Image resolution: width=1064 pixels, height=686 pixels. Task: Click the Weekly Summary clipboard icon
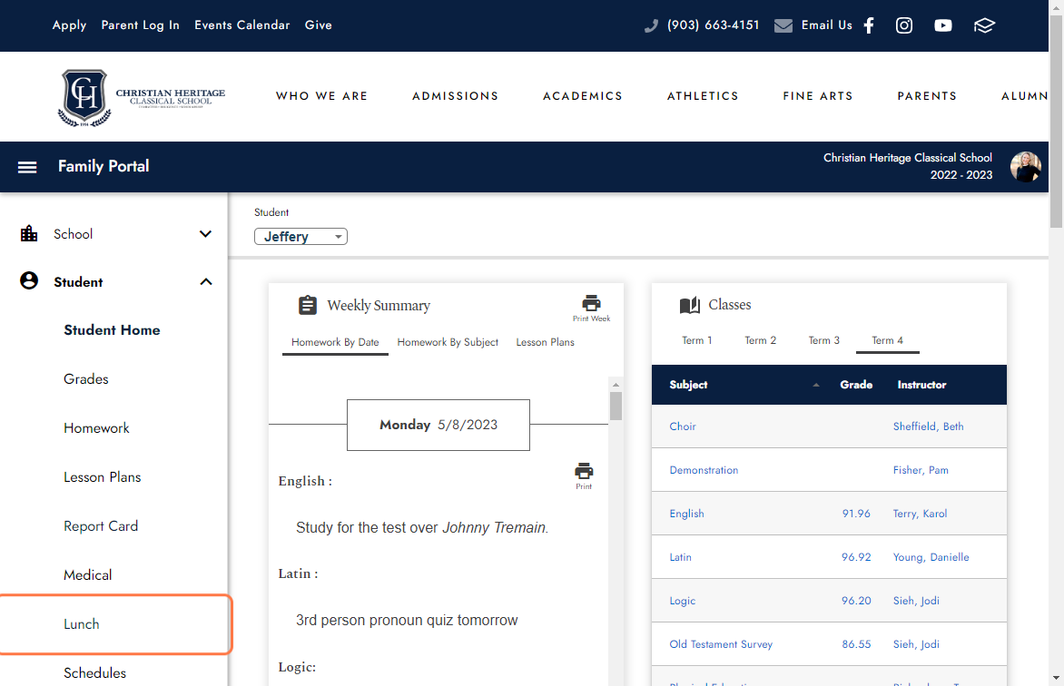point(308,305)
